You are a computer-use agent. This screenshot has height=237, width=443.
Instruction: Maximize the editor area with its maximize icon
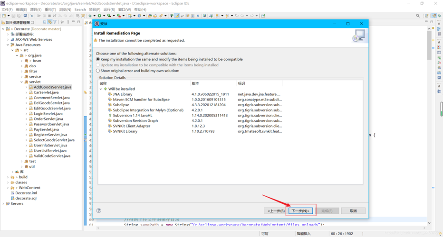432,22
